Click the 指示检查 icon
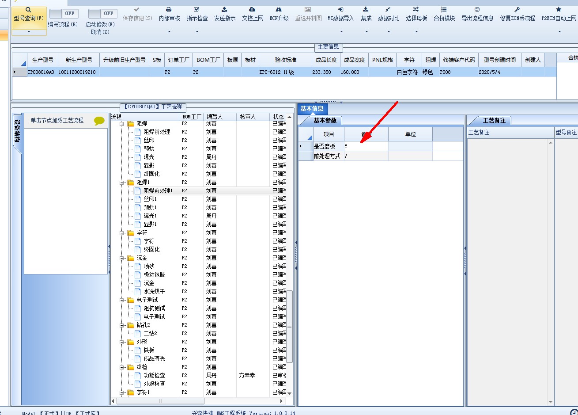 point(196,10)
